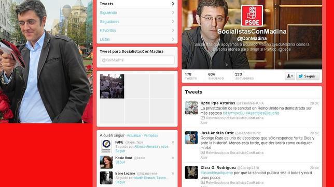Click #asambleadiqueno hashtag in Clara's tweet

pos(217,173)
